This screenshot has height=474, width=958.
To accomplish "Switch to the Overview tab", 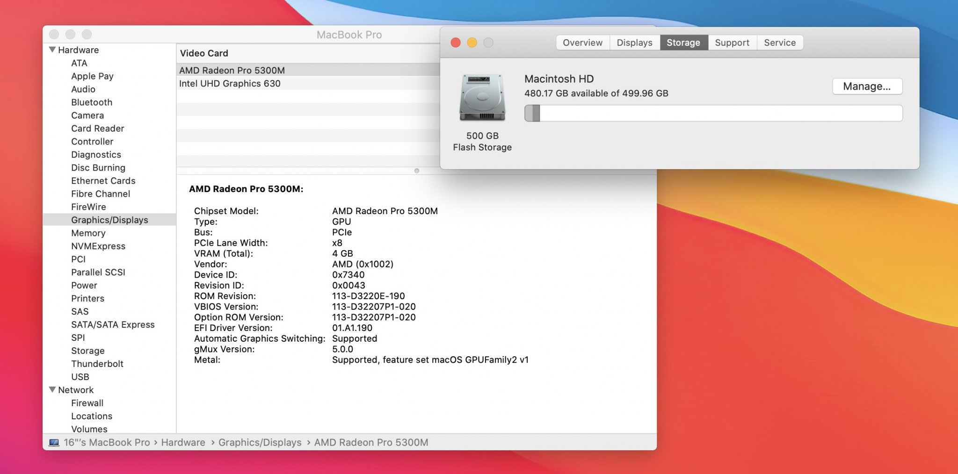I will tap(582, 43).
